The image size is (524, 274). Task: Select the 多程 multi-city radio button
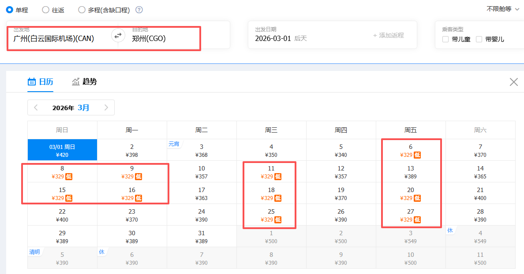point(82,10)
